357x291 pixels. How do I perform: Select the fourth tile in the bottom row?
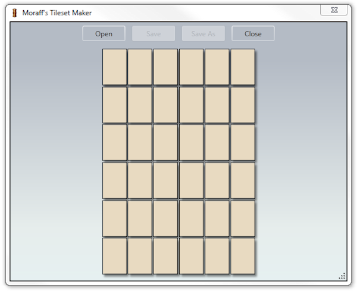(x=192, y=256)
